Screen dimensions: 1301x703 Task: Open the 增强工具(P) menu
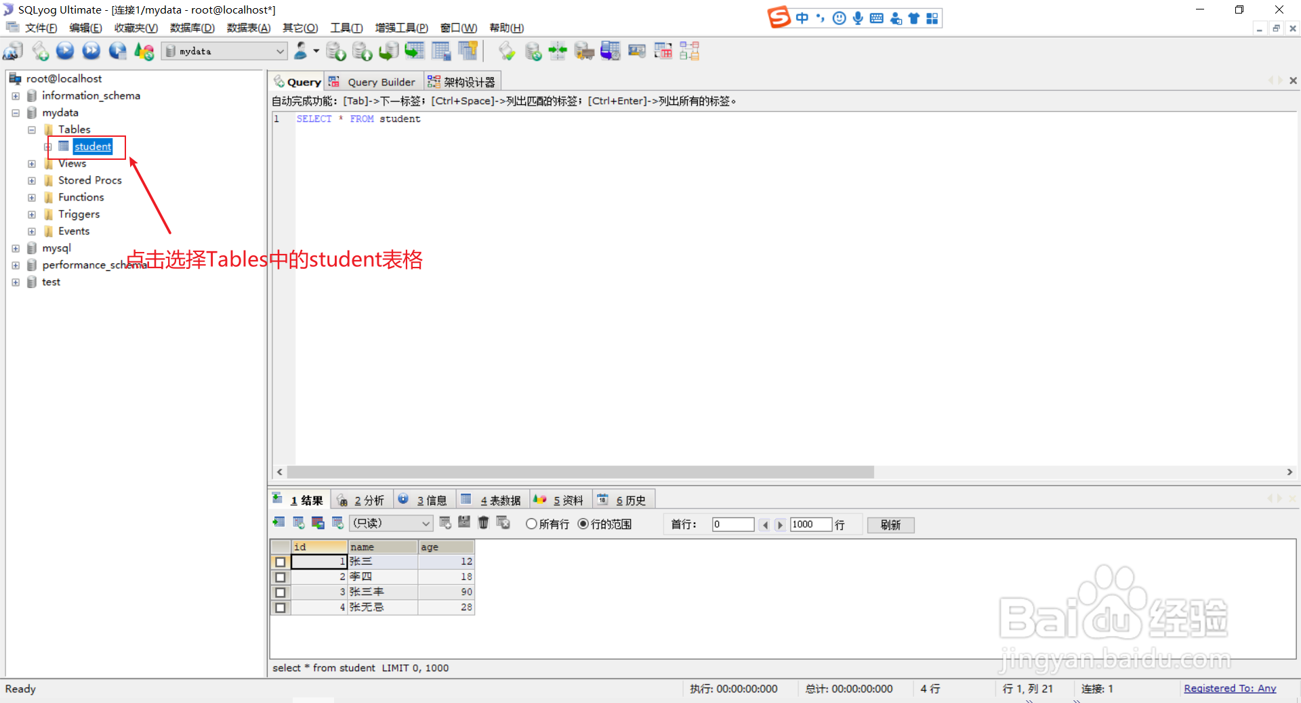pyautogui.click(x=401, y=28)
